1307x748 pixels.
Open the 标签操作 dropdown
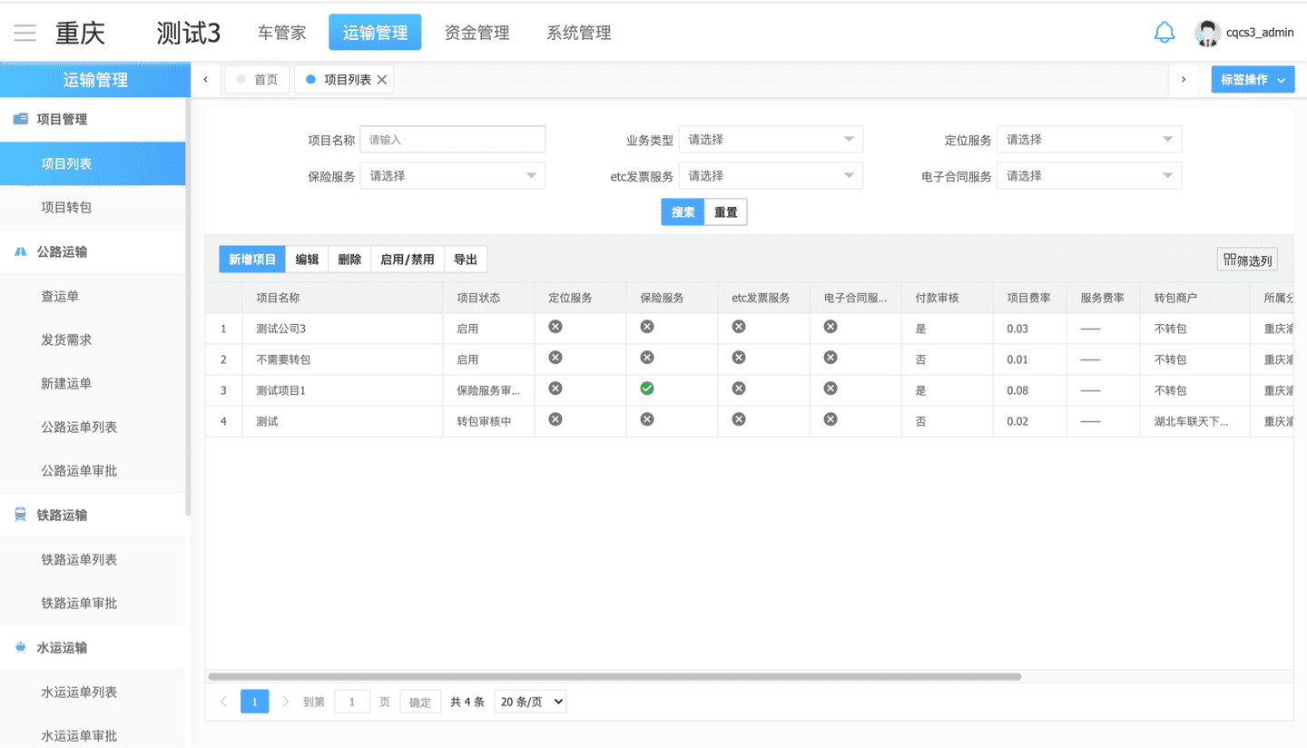pyautogui.click(x=1253, y=80)
